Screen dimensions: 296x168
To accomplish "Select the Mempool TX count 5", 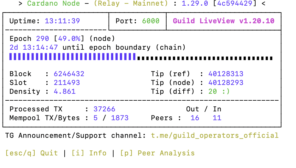I will click(96, 118).
